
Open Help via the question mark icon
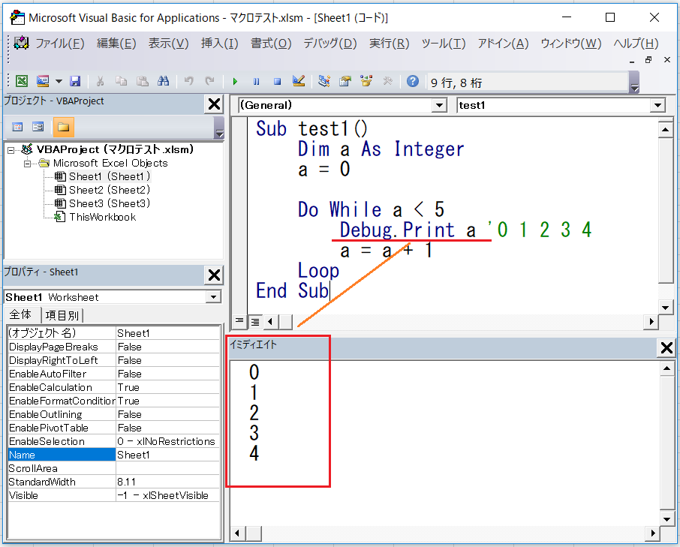click(412, 81)
